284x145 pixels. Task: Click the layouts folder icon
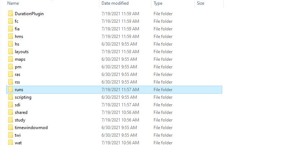(x=10, y=52)
